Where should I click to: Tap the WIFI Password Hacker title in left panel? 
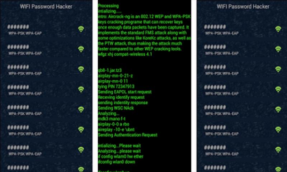point(46,6)
